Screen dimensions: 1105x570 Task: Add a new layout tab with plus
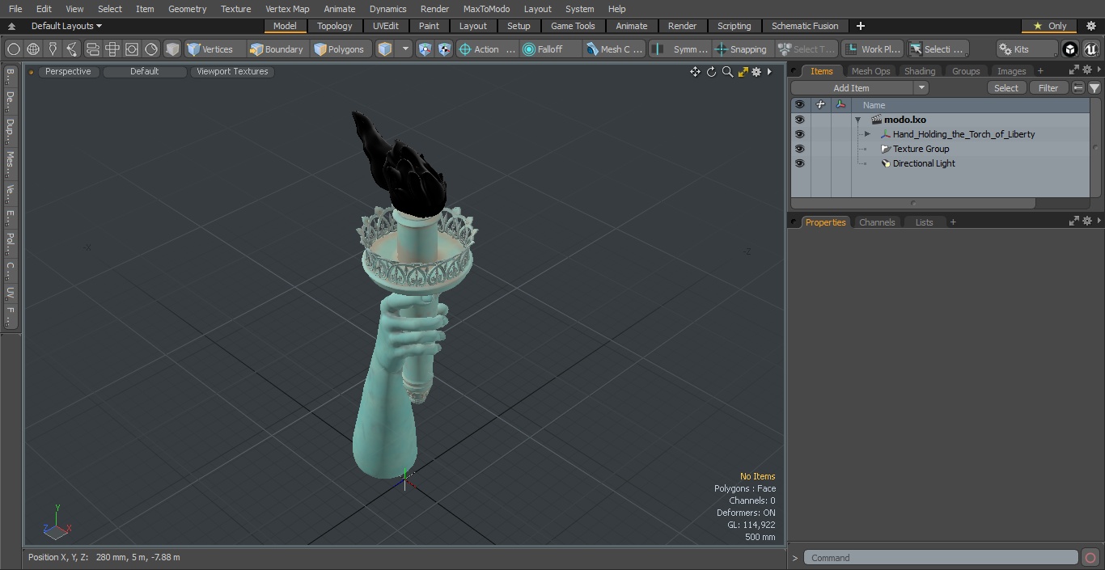click(x=860, y=26)
